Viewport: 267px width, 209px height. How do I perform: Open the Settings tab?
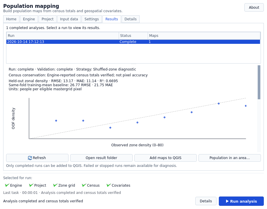pyautogui.click(x=92, y=19)
